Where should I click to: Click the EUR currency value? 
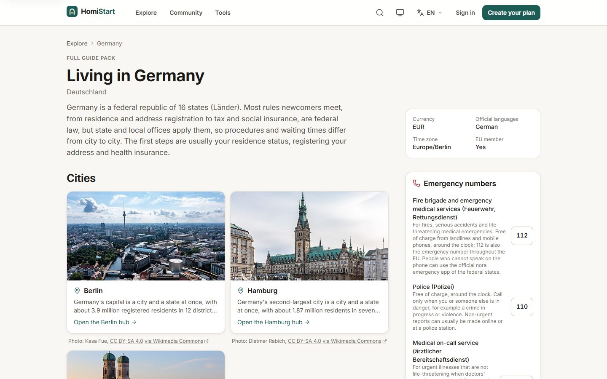pos(419,127)
